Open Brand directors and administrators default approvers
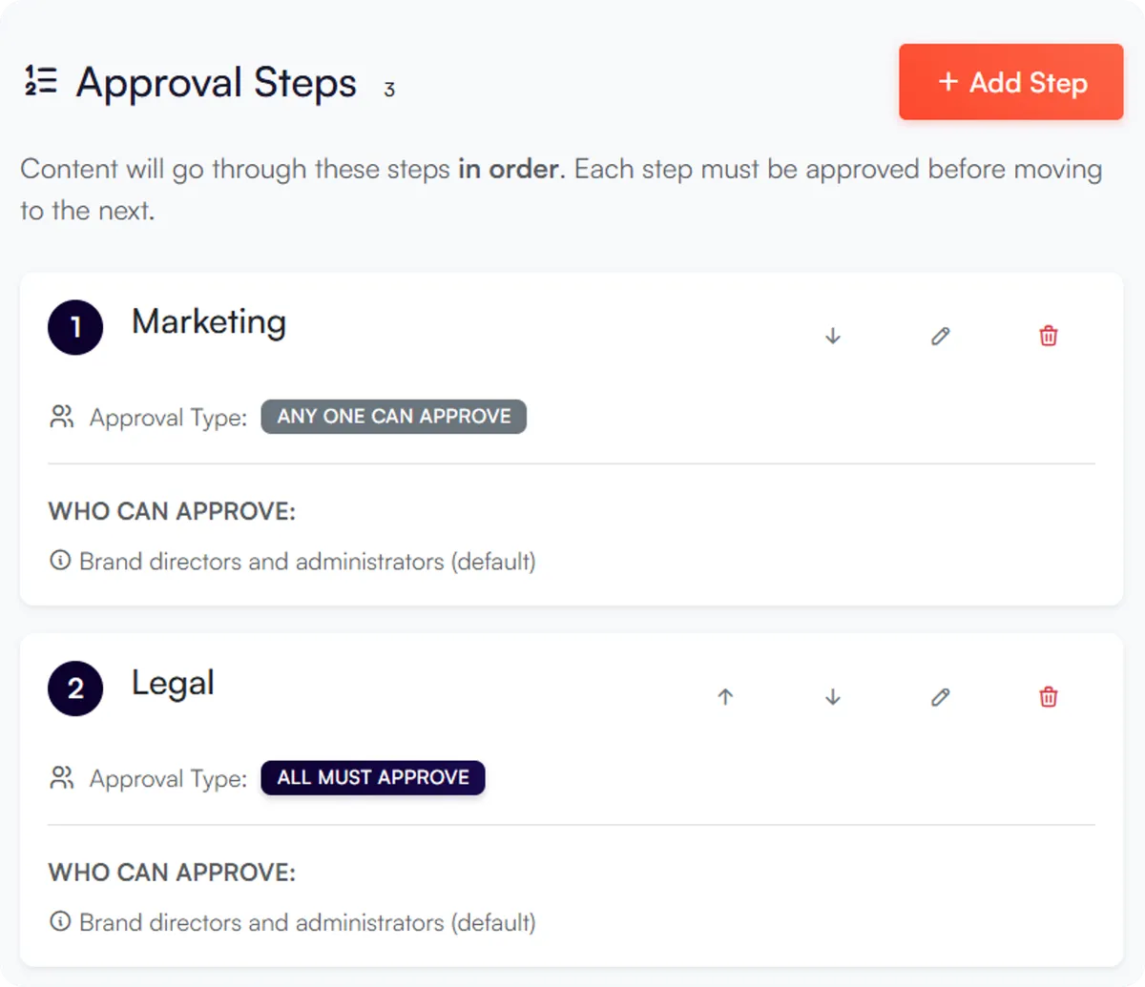This screenshot has height=987, width=1145. coord(307,562)
